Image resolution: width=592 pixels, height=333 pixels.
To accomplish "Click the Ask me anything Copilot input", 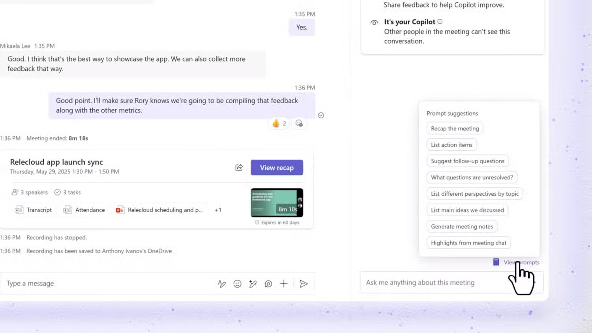I will pyautogui.click(x=434, y=282).
